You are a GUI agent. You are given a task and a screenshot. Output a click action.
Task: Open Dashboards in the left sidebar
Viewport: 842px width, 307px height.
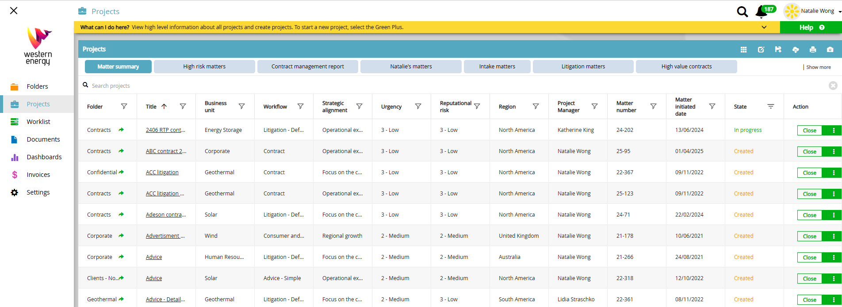click(x=44, y=157)
